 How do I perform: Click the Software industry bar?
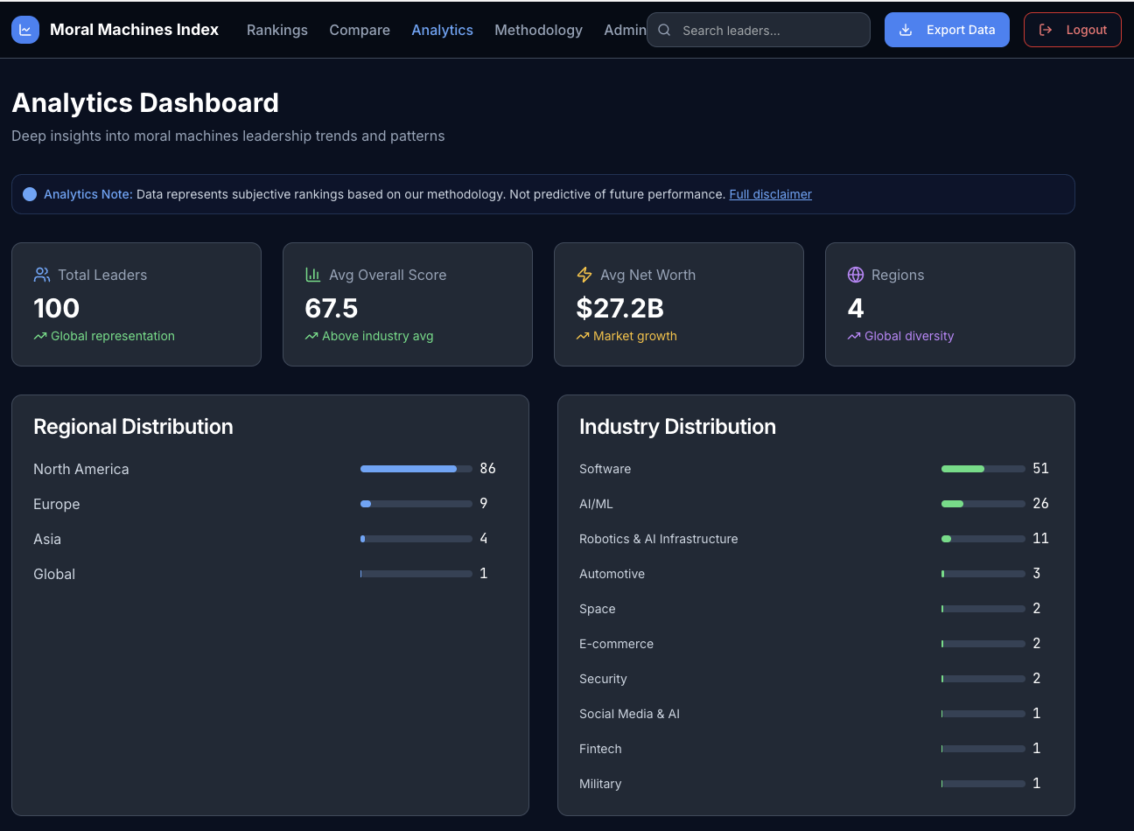(983, 469)
